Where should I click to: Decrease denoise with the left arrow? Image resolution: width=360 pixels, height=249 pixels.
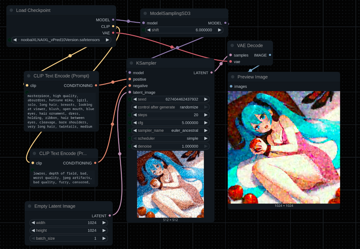(x=135, y=146)
